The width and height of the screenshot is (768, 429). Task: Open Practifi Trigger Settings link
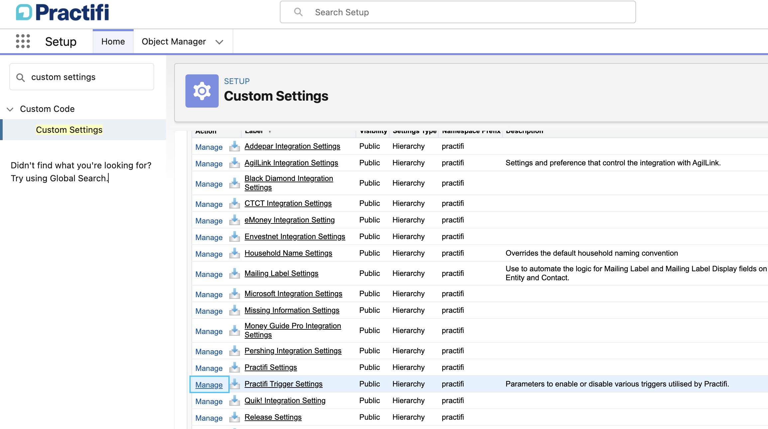283,384
